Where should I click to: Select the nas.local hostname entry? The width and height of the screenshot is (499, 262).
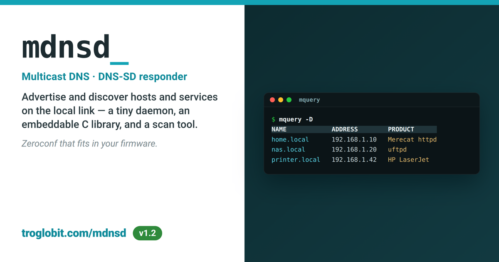[x=288, y=149]
